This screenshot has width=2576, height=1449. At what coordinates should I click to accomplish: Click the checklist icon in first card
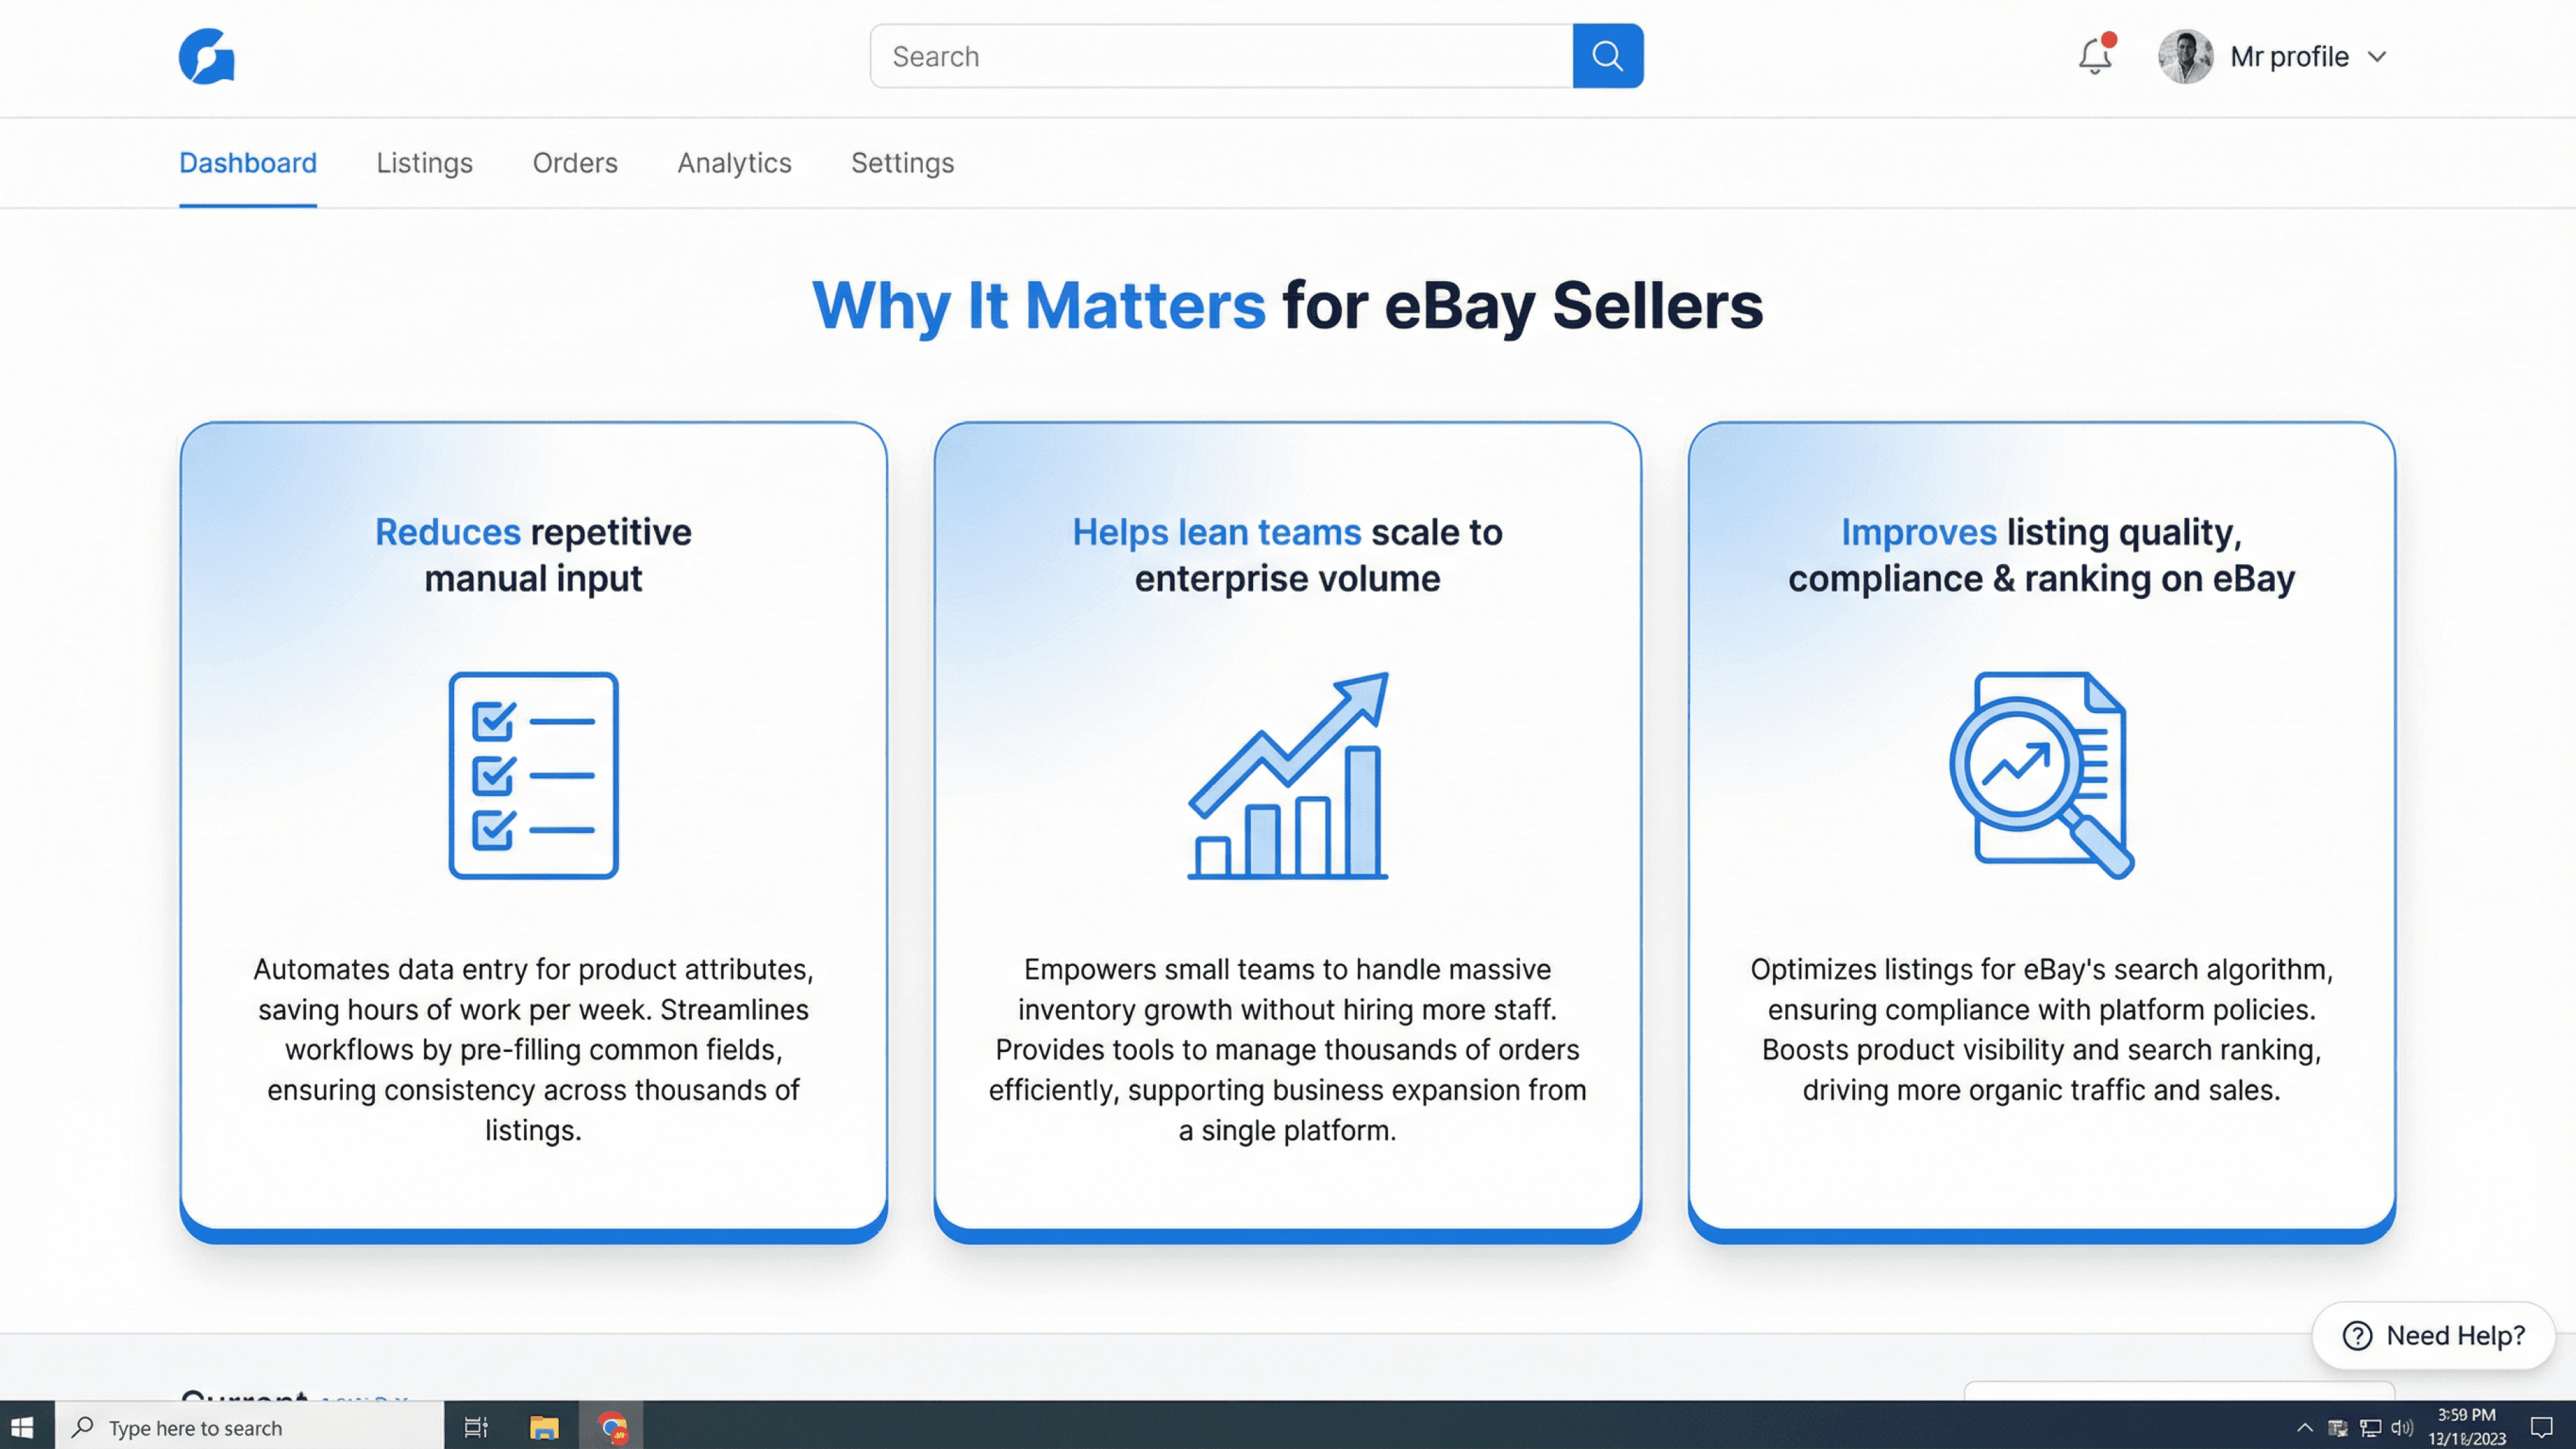[x=533, y=775]
